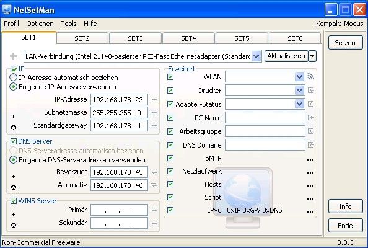
Task: Click the Standardgateway input field
Action: [x=119, y=125]
